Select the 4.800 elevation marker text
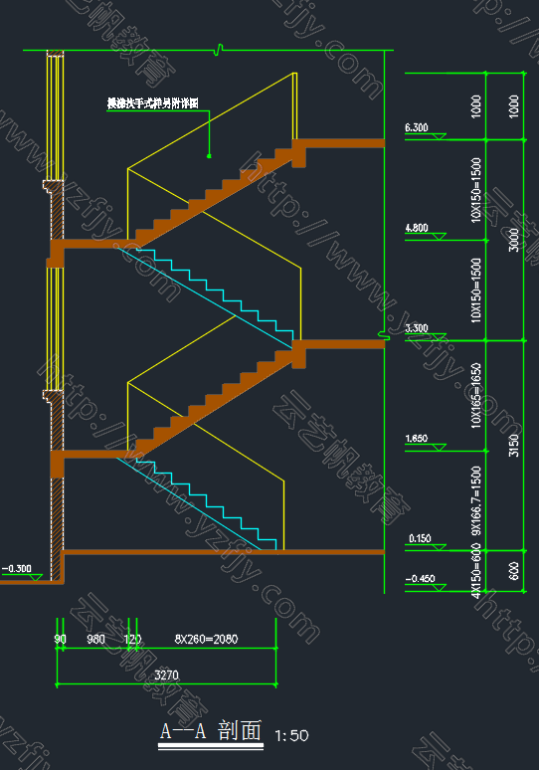Image resolution: width=539 pixels, height=770 pixels. coord(417,228)
